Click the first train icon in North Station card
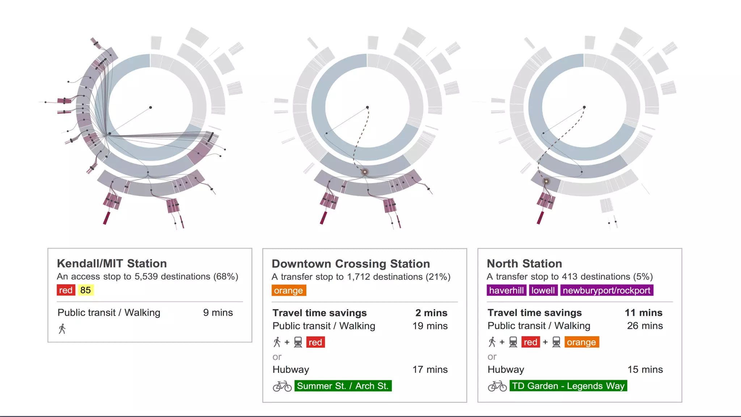741x417 pixels. tap(513, 342)
